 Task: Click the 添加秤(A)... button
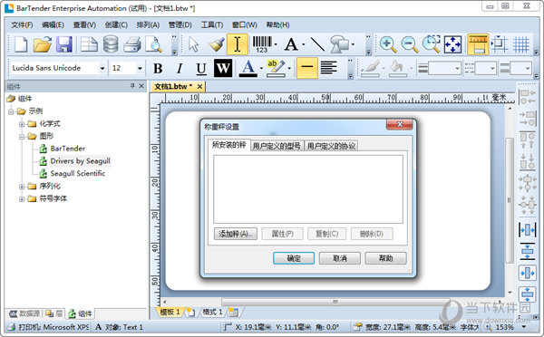[236, 234]
